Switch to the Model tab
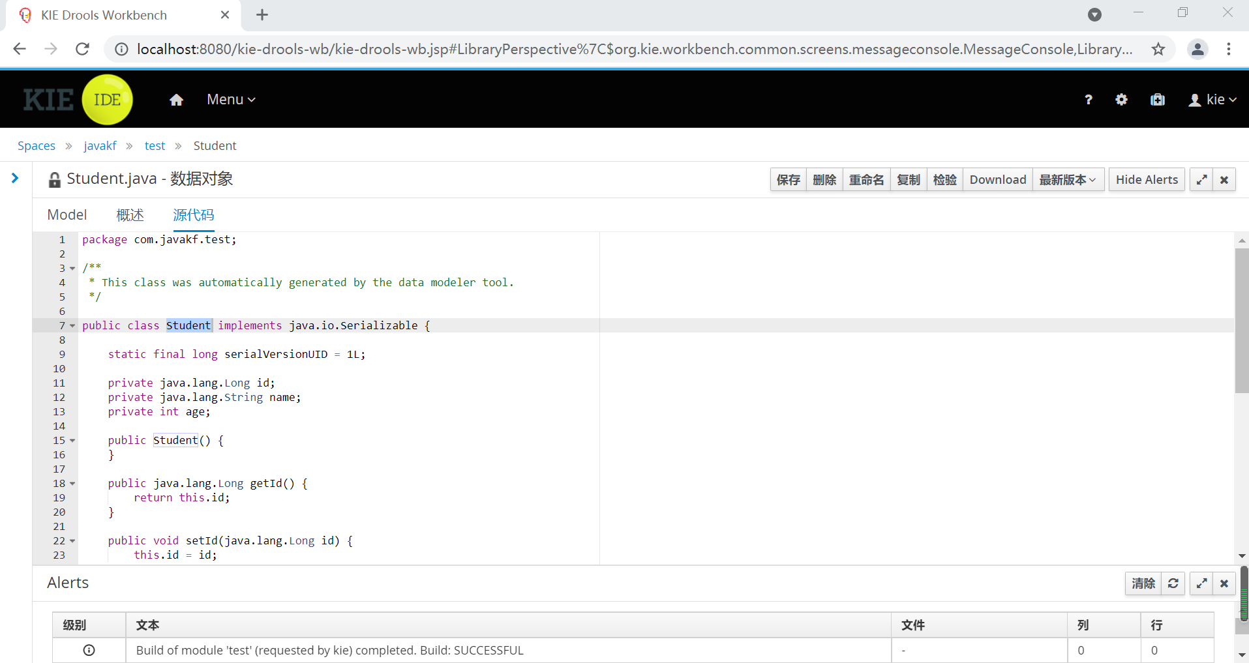 click(67, 215)
